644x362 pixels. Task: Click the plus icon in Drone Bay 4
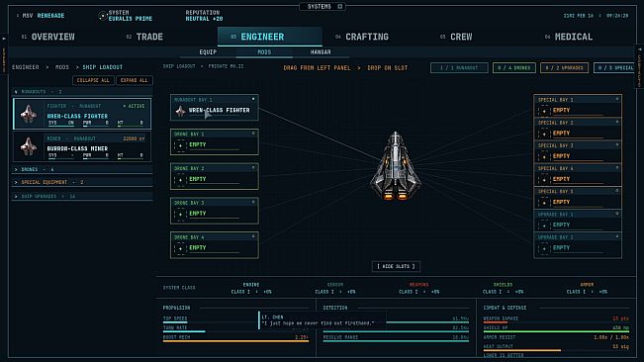coord(180,248)
